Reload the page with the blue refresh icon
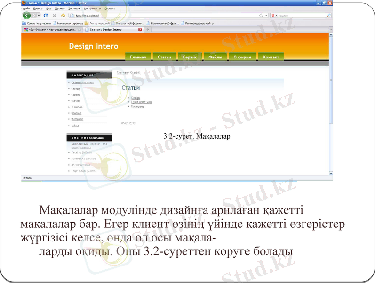This screenshot has width=375, height=283. click(x=46, y=16)
